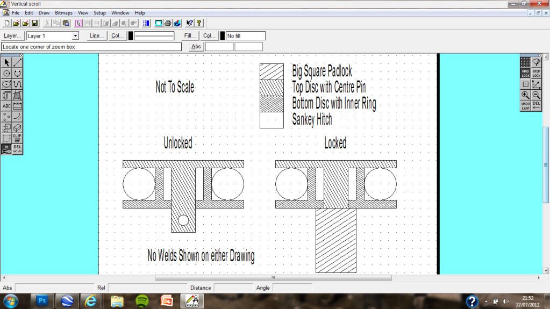This screenshot has height=309, width=550.
Task: Open the Edit menu
Action: 28,12
